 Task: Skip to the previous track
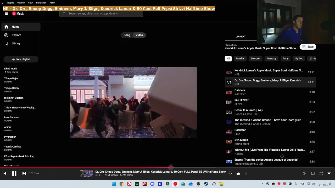point(4,173)
